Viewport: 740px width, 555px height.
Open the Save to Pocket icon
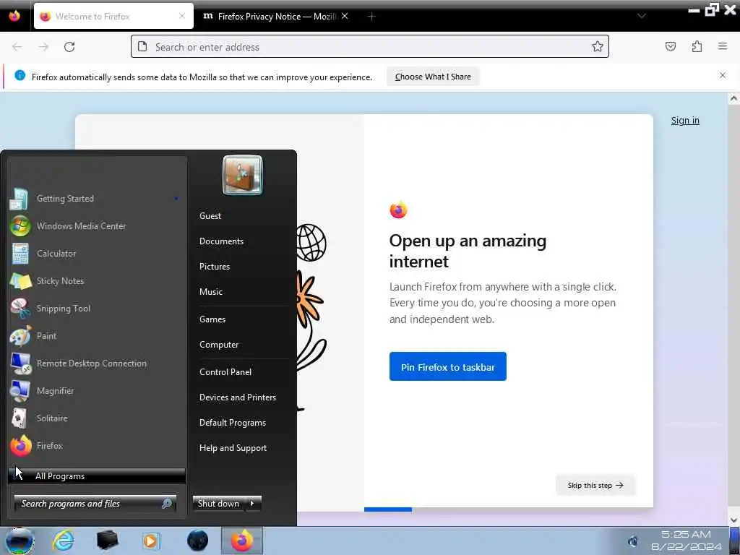pyautogui.click(x=670, y=46)
